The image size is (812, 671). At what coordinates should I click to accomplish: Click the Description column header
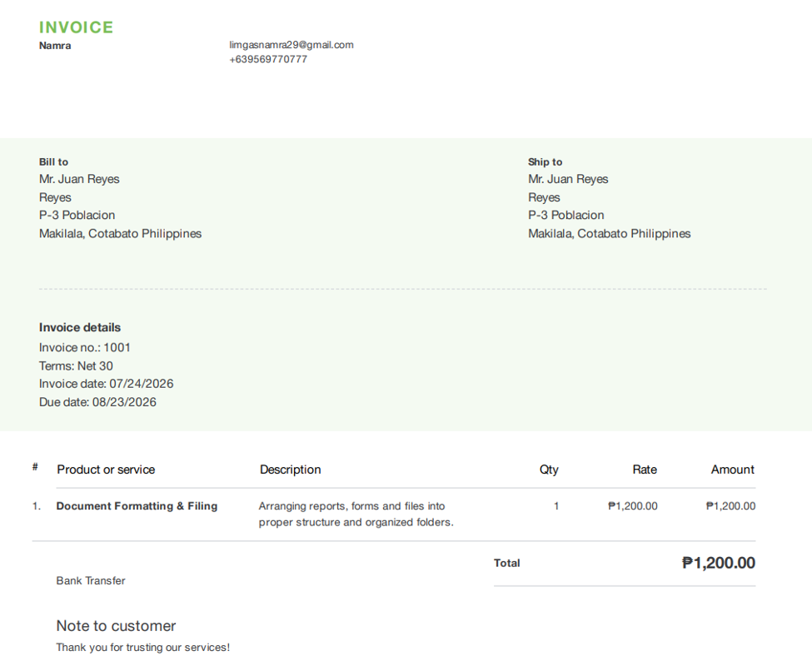pos(291,470)
